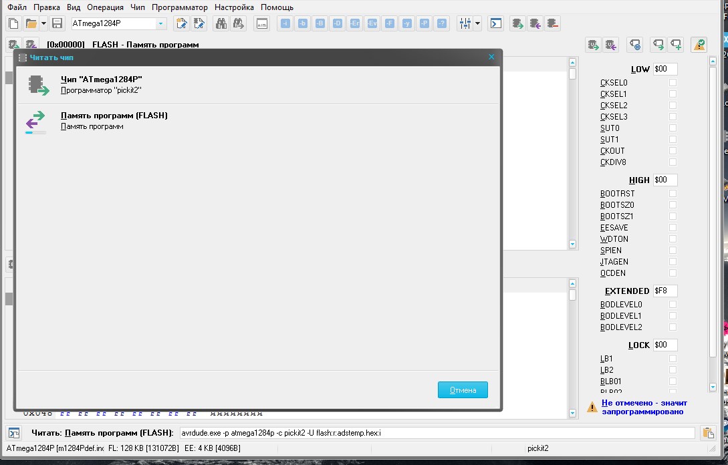The width and height of the screenshot is (728, 465).
Task: Expand the arrow next to the sliders settings icon
Action: 477,23
